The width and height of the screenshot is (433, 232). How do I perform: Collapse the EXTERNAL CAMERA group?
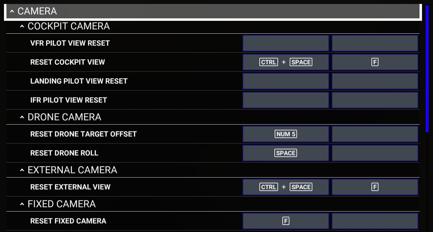click(22, 170)
